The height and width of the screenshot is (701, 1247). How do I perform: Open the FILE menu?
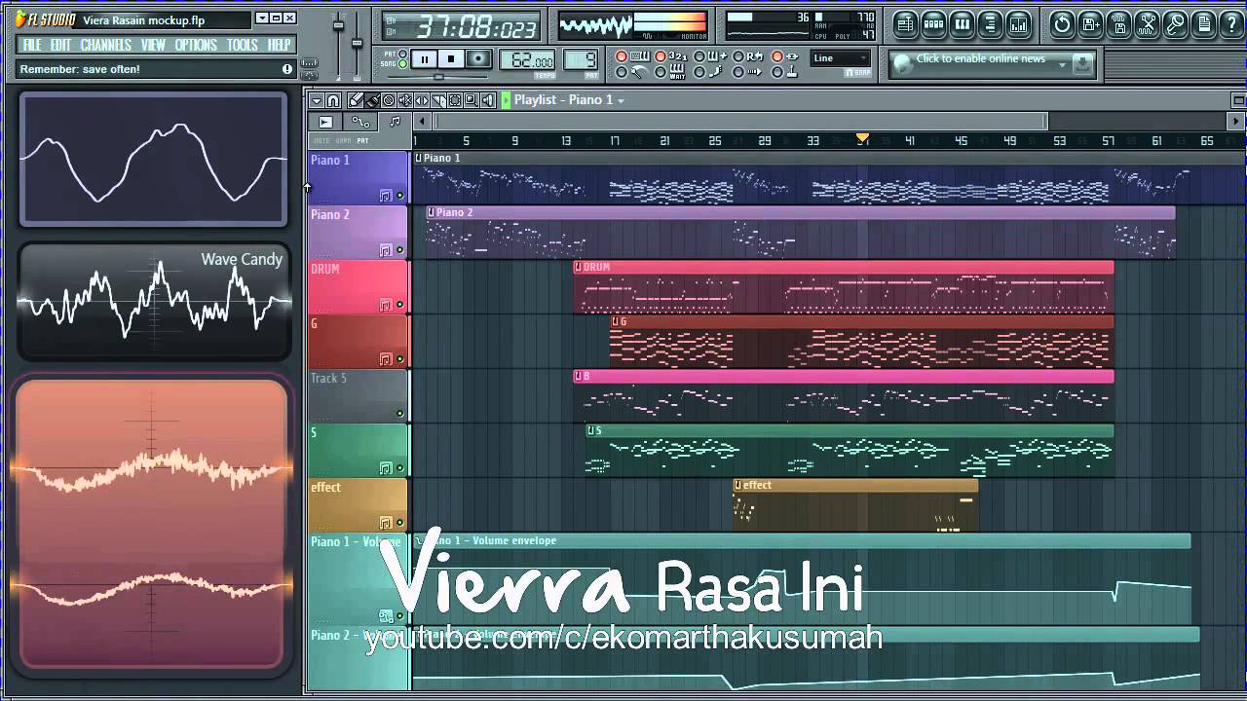click(32, 45)
